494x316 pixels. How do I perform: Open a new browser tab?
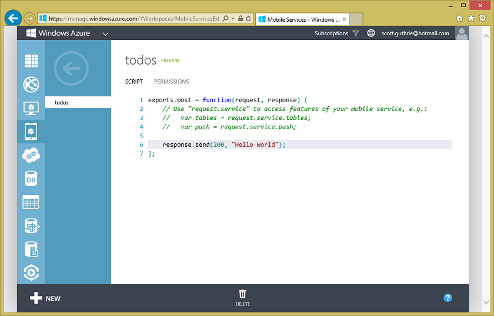356,19
